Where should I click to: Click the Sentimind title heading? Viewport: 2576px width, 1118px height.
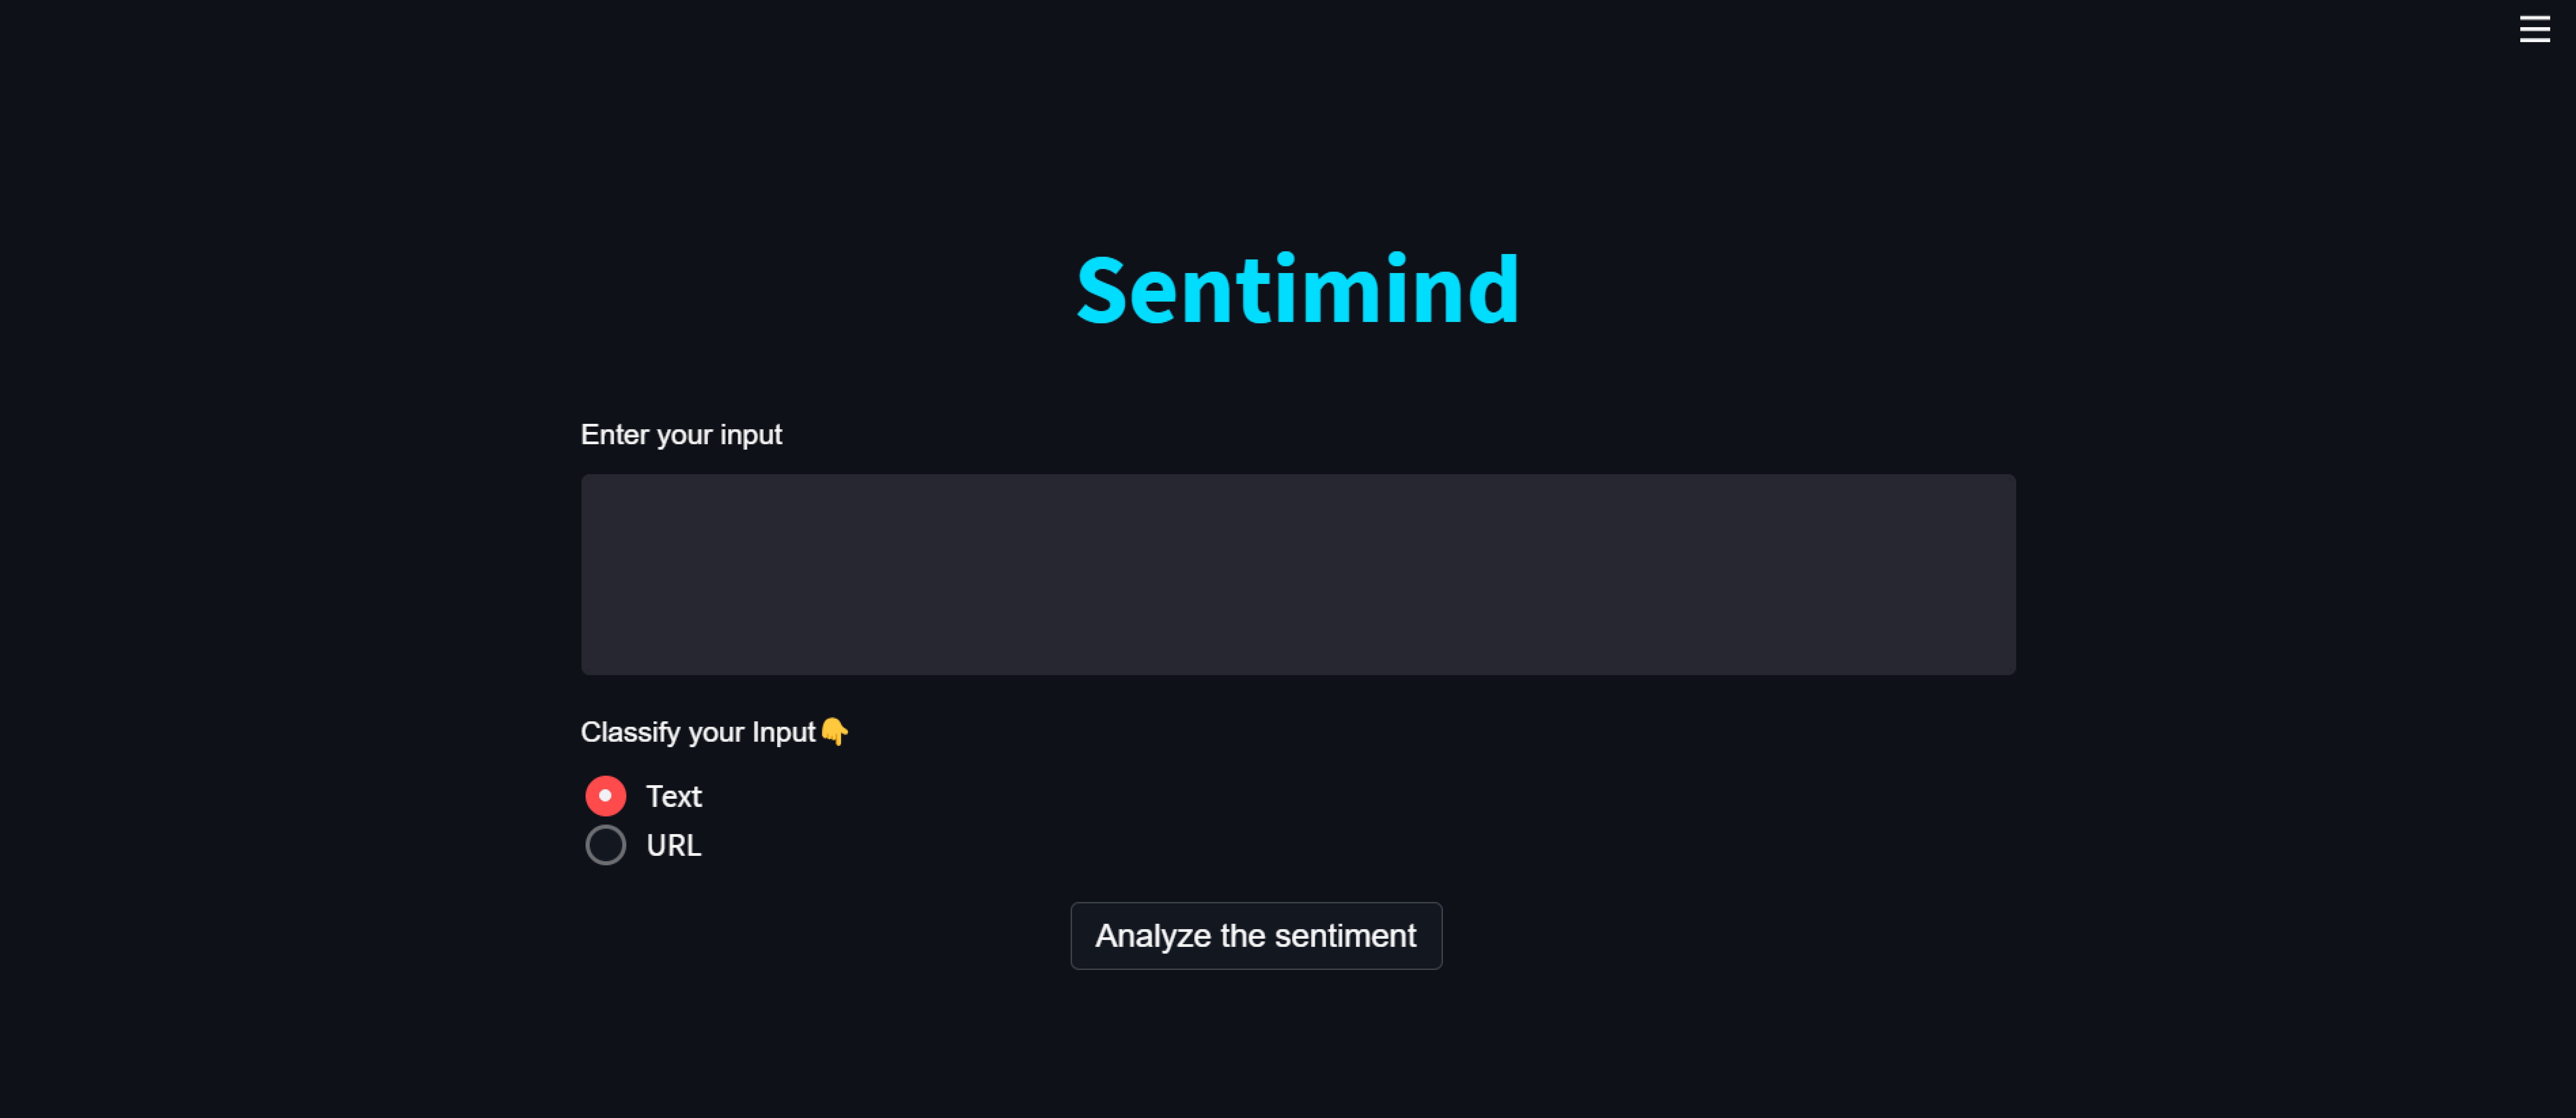coord(1297,290)
